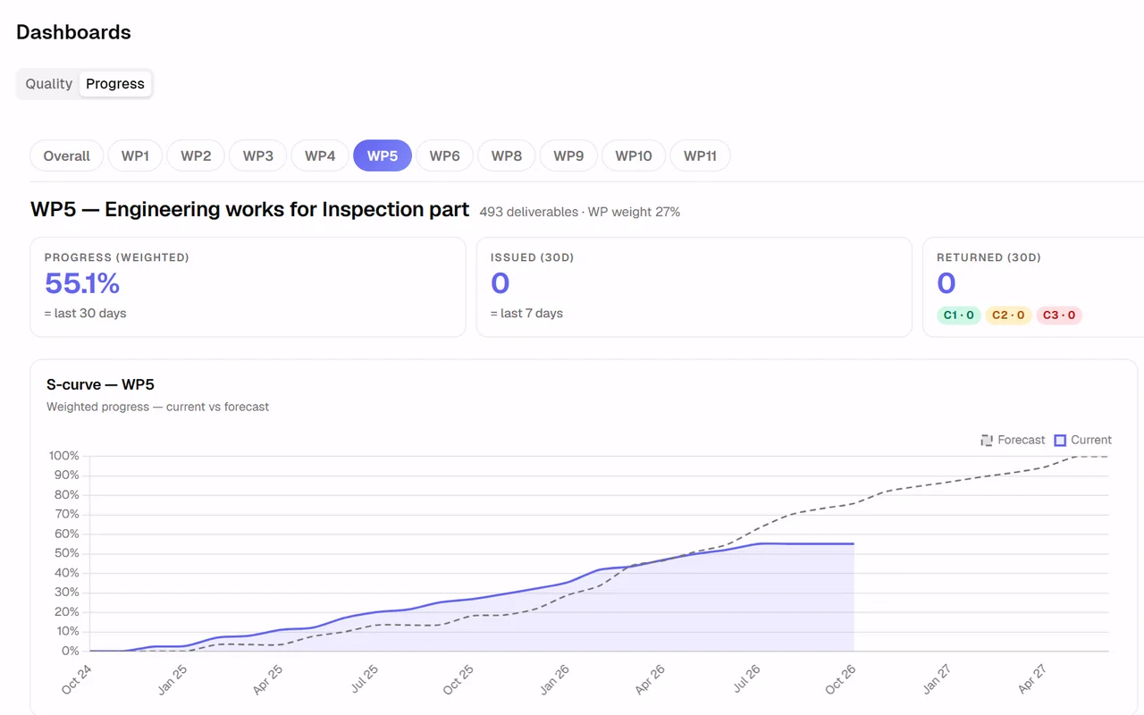Click the green C1 · 0 badge
Image resolution: width=1144 pixels, height=715 pixels.
959,315
